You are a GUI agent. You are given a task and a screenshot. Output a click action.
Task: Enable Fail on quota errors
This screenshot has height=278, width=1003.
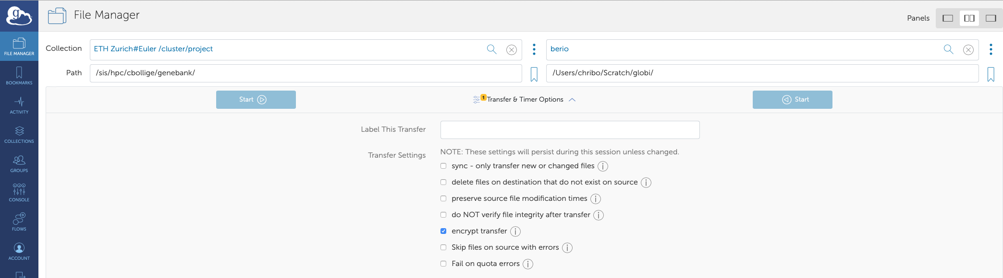click(x=443, y=264)
